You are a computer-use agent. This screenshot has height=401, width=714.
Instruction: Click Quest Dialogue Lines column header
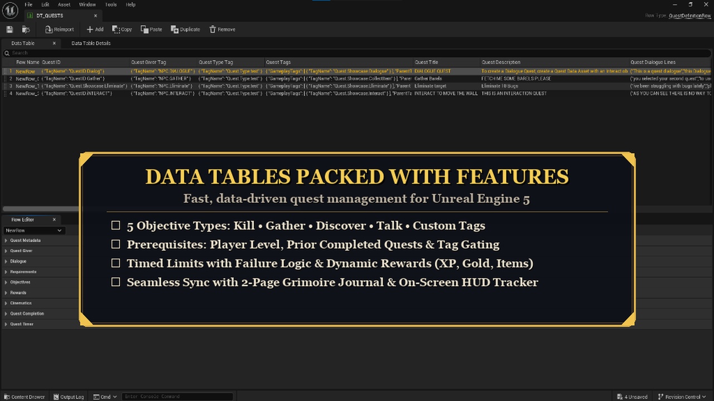(x=653, y=62)
